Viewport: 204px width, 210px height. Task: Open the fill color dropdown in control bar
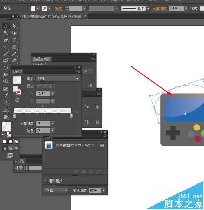tap(38, 8)
